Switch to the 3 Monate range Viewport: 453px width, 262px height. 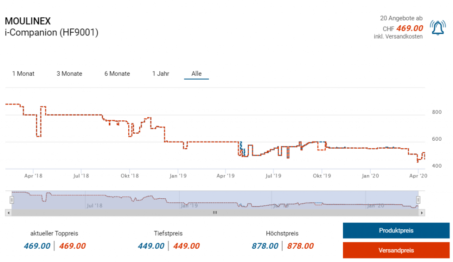pyautogui.click(x=69, y=73)
